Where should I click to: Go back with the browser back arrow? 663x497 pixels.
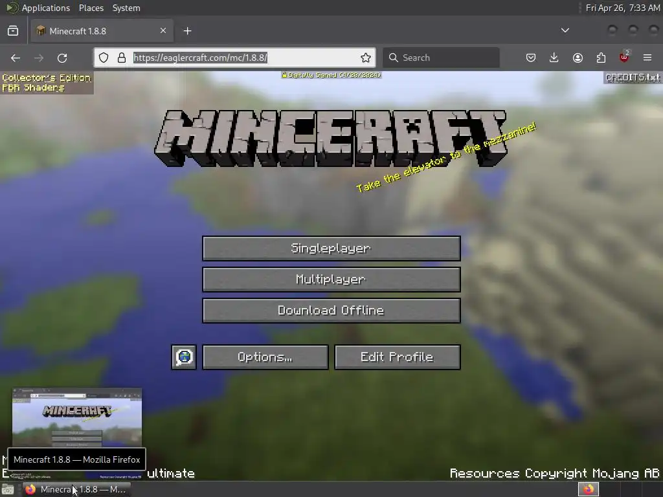click(x=16, y=58)
